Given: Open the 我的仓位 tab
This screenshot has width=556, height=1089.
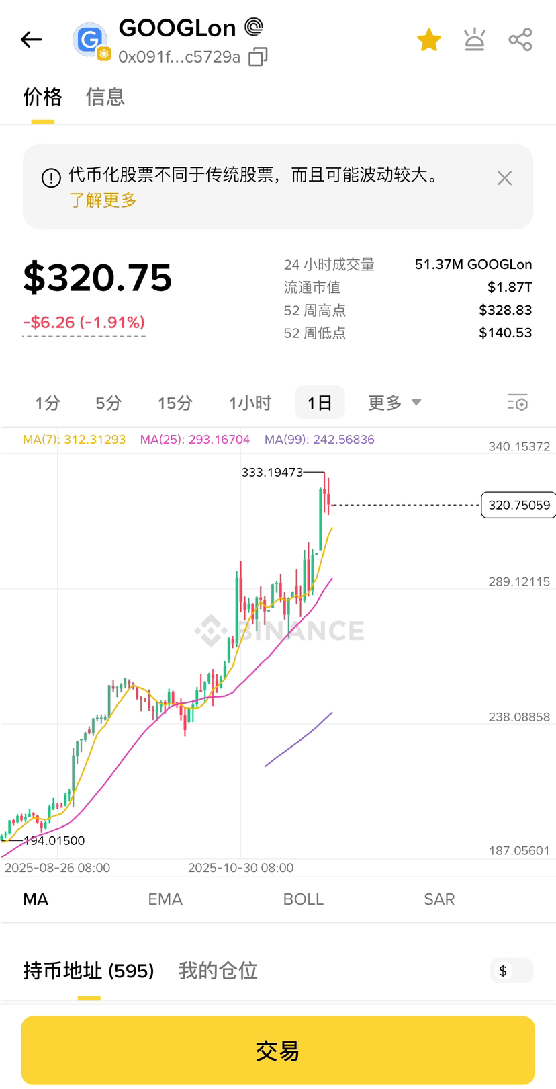Looking at the screenshot, I should [x=218, y=971].
